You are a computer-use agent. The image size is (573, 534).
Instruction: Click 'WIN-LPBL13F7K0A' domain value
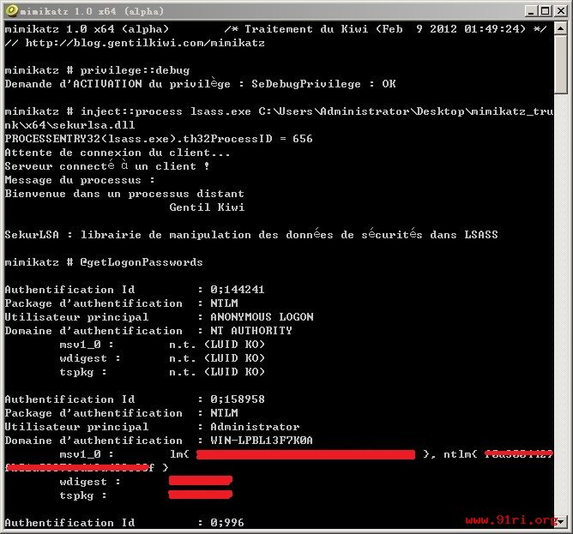262,441
